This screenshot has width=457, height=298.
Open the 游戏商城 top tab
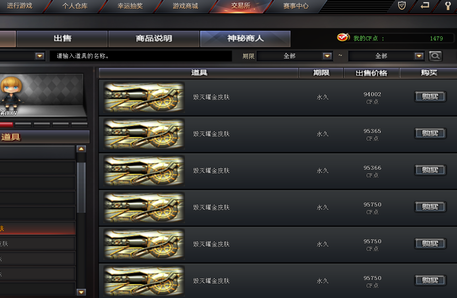click(185, 6)
